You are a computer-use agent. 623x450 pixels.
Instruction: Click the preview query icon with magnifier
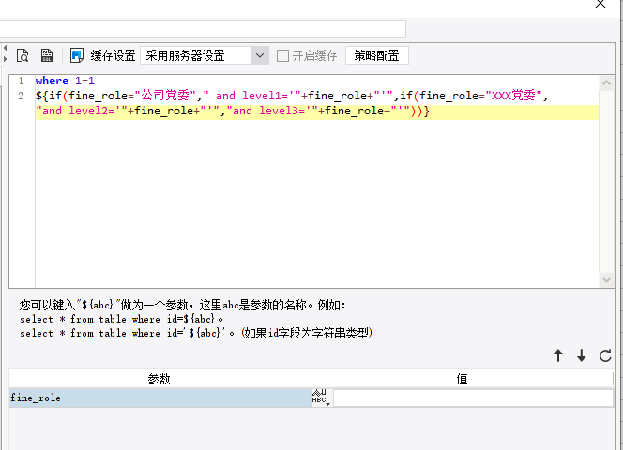[x=23, y=55]
